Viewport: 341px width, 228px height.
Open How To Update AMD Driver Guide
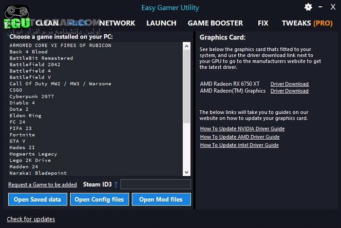tap(240, 137)
